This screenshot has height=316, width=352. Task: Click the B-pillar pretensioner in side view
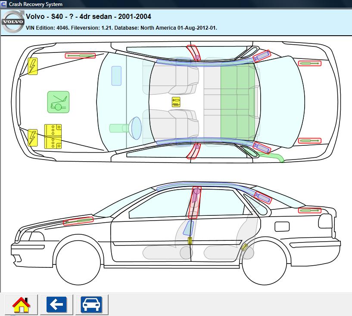click(195, 202)
